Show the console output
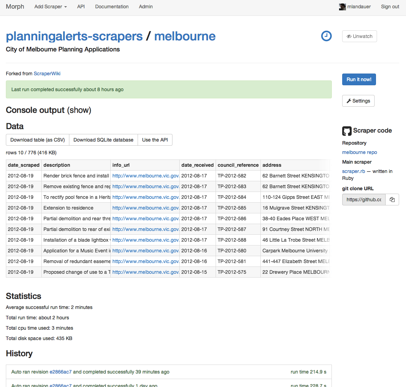406x387 pixels. click(79, 110)
